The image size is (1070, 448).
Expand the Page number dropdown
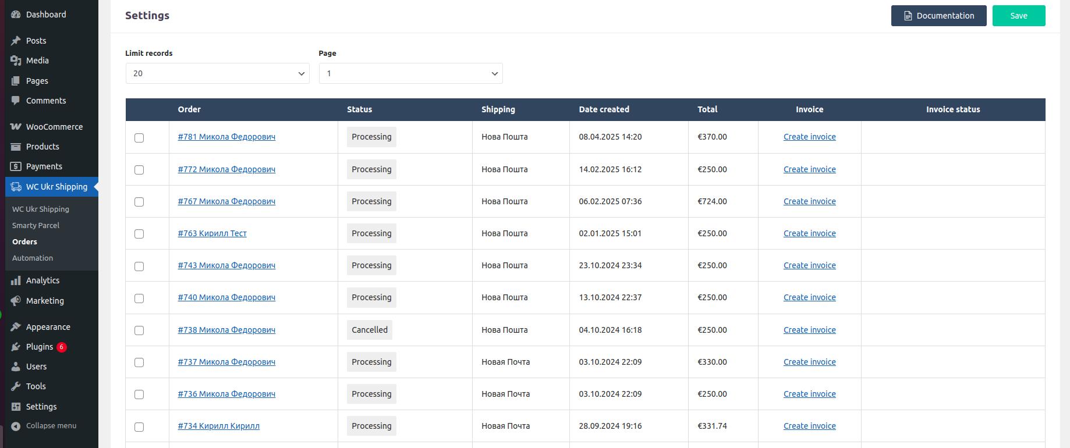410,73
